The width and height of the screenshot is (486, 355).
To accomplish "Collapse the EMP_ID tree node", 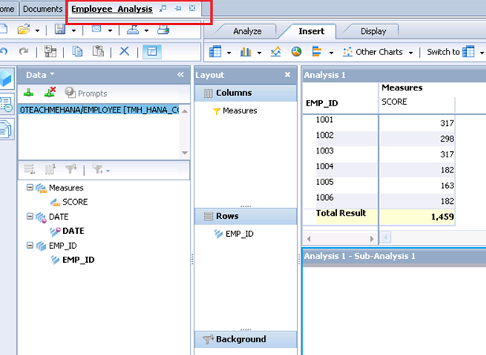I will pyautogui.click(x=30, y=246).
